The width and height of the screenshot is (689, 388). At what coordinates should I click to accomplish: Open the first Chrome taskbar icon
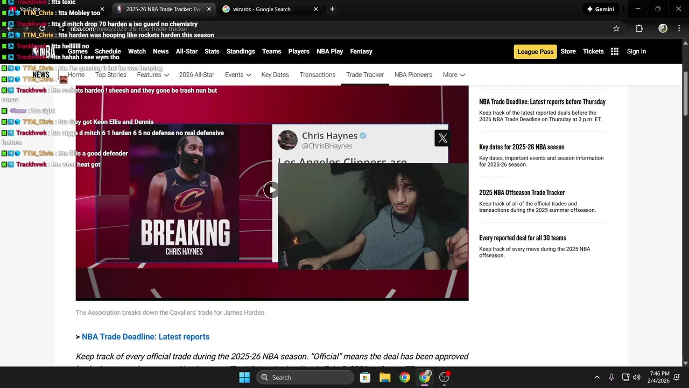tap(405, 377)
